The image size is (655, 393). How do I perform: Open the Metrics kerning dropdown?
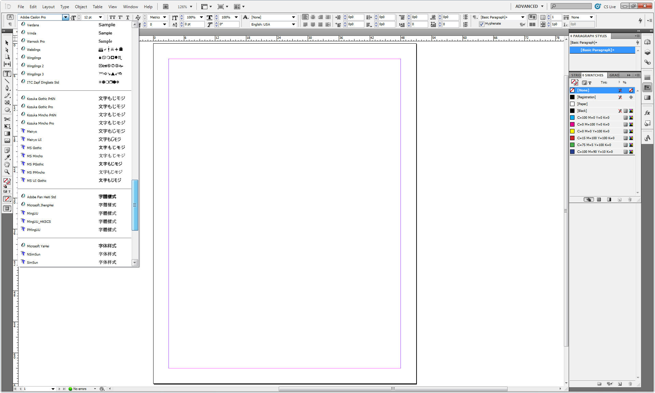point(164,17)
